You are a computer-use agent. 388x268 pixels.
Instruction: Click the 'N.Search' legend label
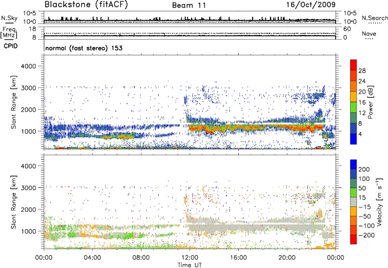point(374,18)
